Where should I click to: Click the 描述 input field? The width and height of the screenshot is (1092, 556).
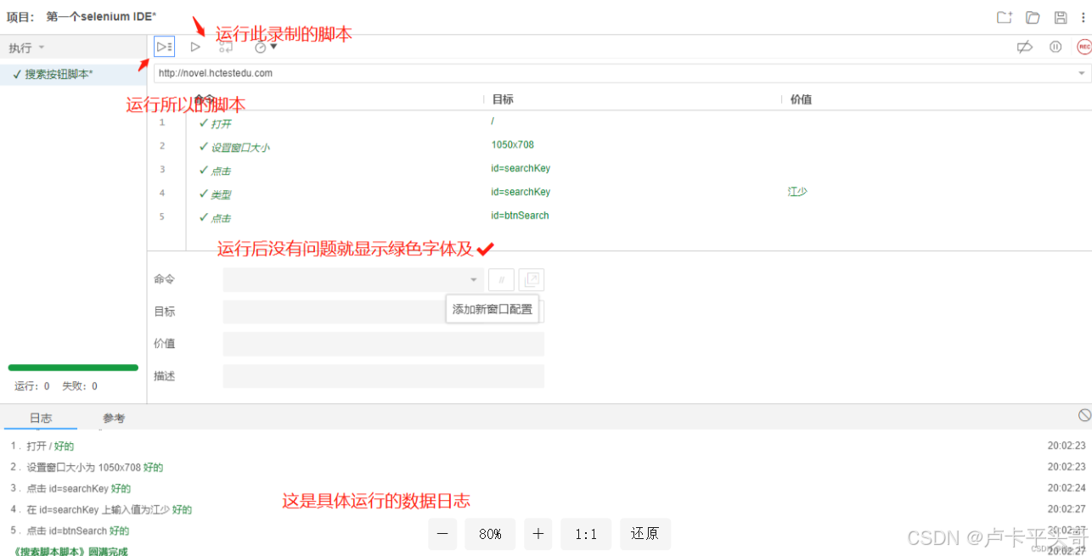(x=383, y=376)
